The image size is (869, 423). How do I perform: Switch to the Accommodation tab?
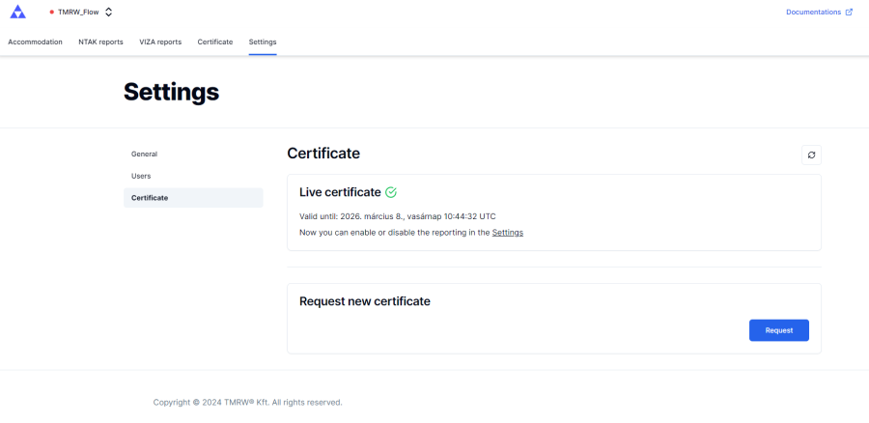pyautogui.click(x=35, y=42)
